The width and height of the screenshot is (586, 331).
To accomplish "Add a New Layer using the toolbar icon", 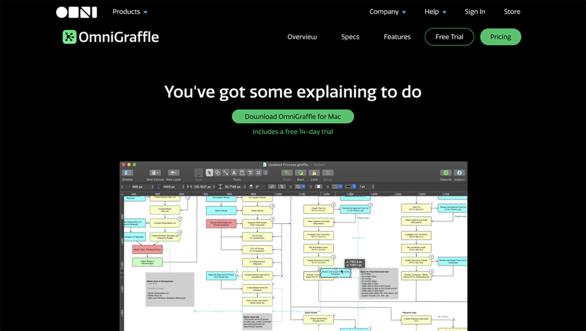I will click(175, 172).
